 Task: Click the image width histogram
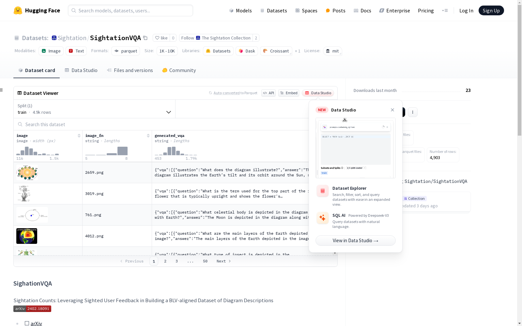(38, 151)
